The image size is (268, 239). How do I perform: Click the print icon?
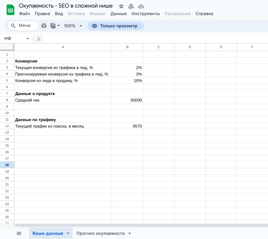(44, 26)
